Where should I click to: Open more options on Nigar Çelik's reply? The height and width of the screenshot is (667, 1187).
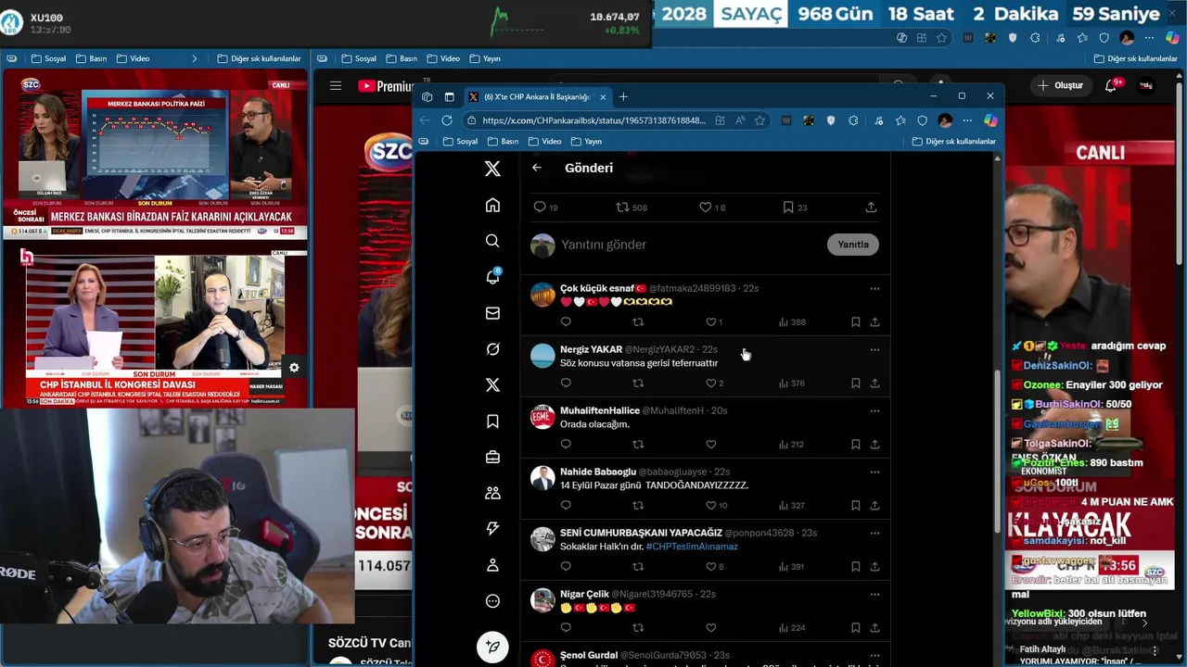(x=874, y=594)
